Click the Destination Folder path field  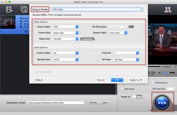(x=55, y=103)
